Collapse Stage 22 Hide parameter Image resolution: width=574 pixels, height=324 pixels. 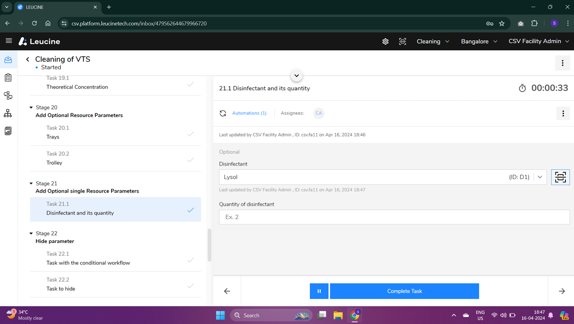[31, 234]
